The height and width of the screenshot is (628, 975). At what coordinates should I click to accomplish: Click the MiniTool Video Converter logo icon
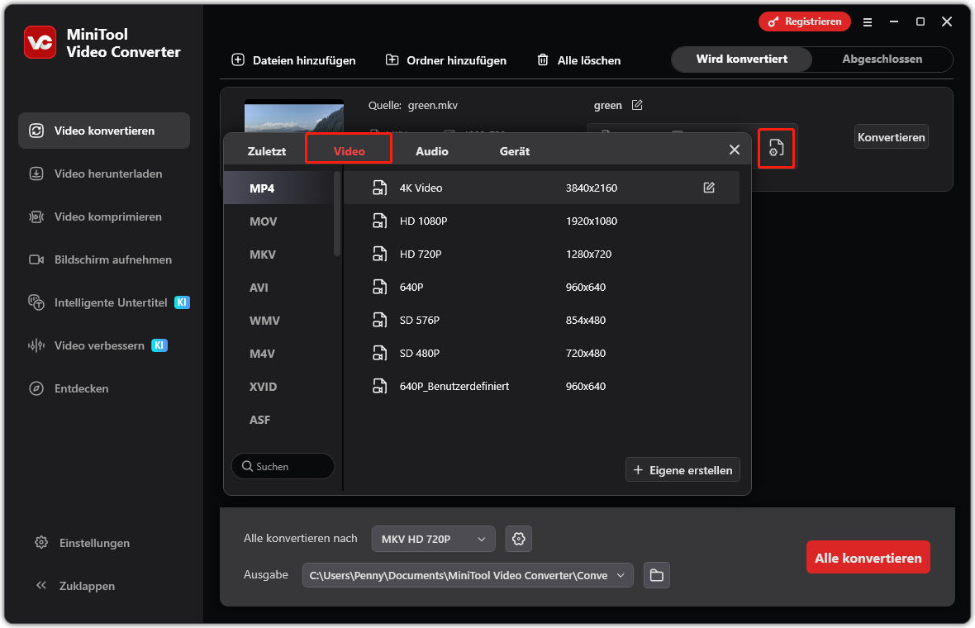pos(40,42)
